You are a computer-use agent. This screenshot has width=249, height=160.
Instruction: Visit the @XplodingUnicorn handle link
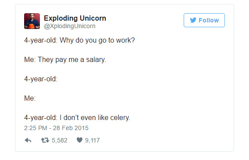[x=70, y=26]
